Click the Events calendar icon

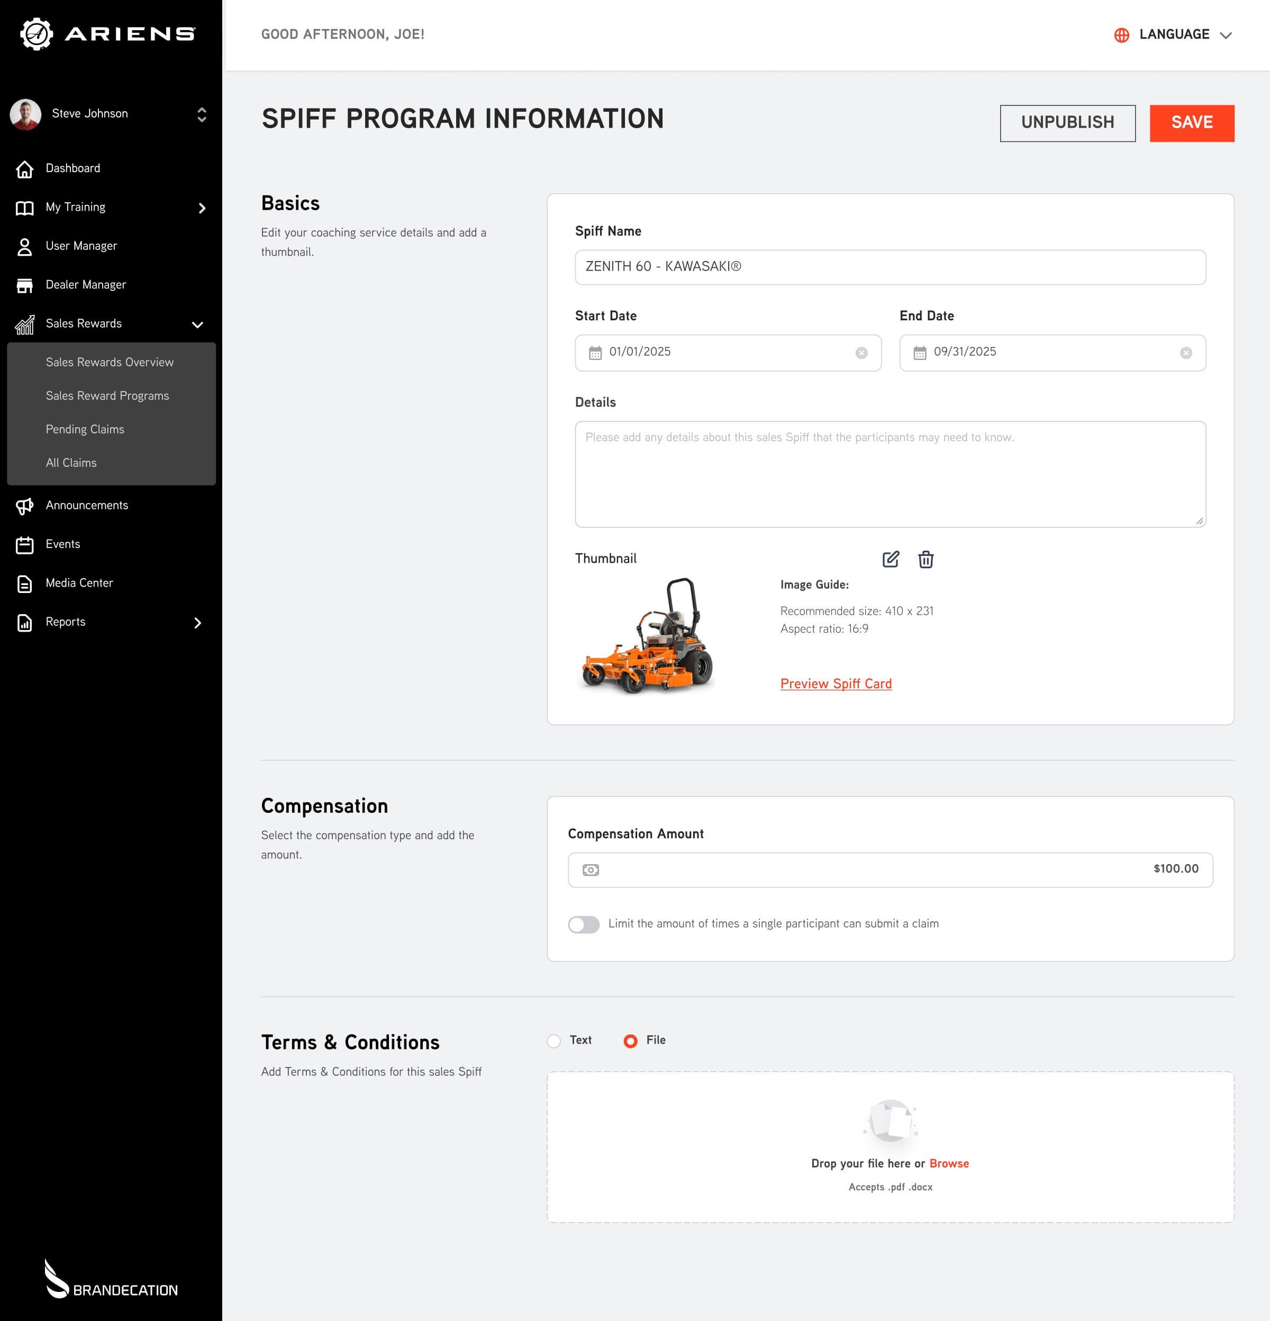coord(25,545)
